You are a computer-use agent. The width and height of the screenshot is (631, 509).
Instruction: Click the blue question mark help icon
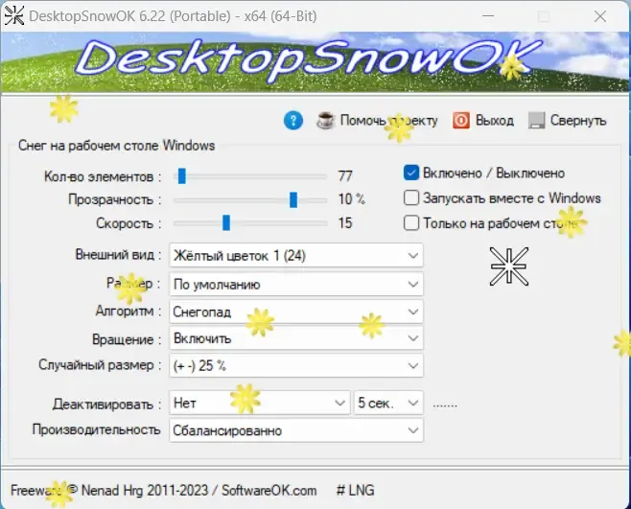click(x=293, y=121)
